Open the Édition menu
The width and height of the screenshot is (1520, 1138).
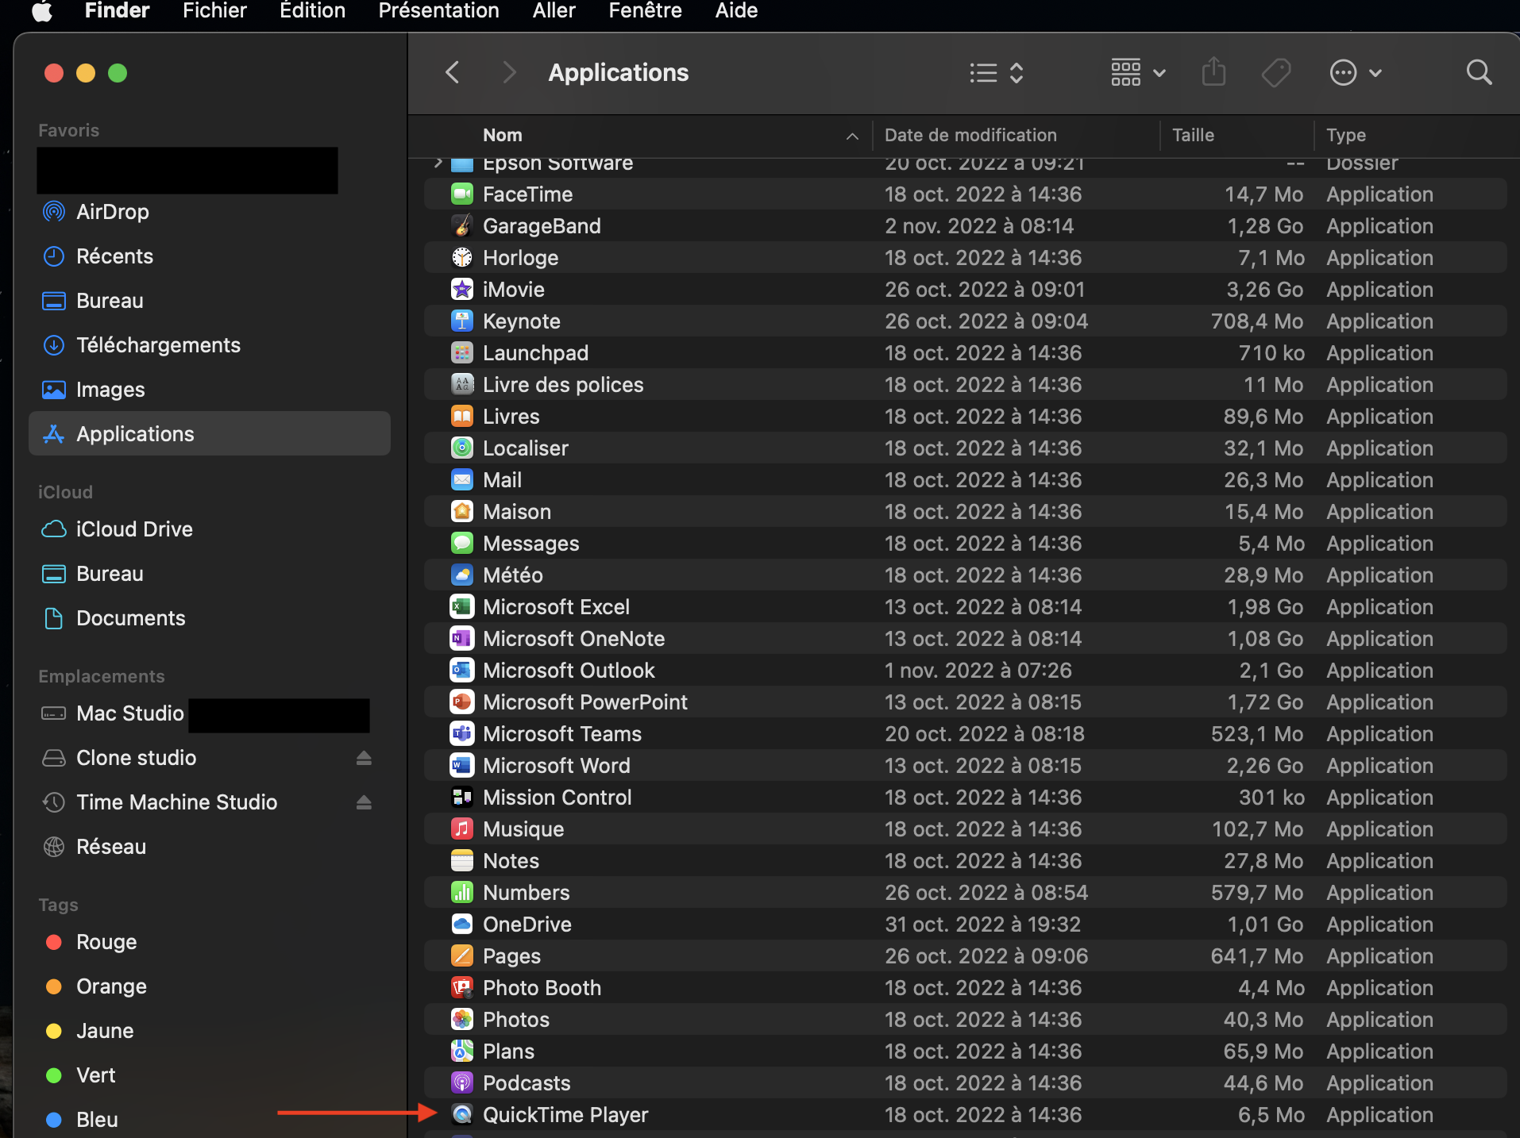pyautogui.click(x=313, y=11)
